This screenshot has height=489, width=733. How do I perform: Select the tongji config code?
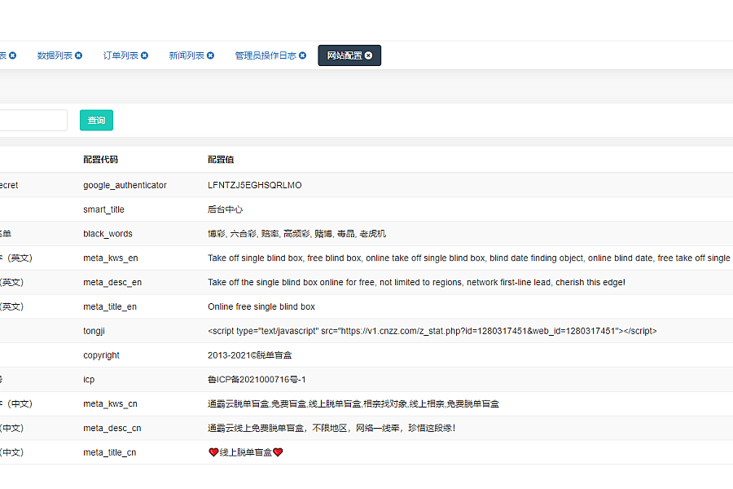94,332
